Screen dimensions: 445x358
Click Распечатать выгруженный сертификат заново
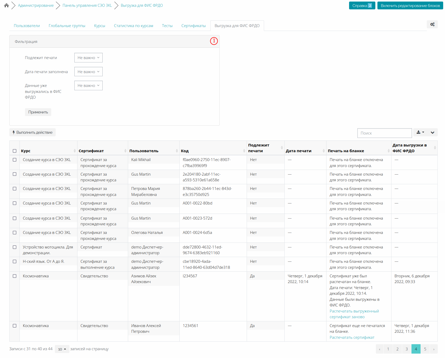pos(354,314)
